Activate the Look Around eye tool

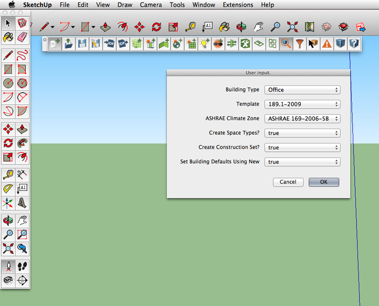[x=8, y=280]
